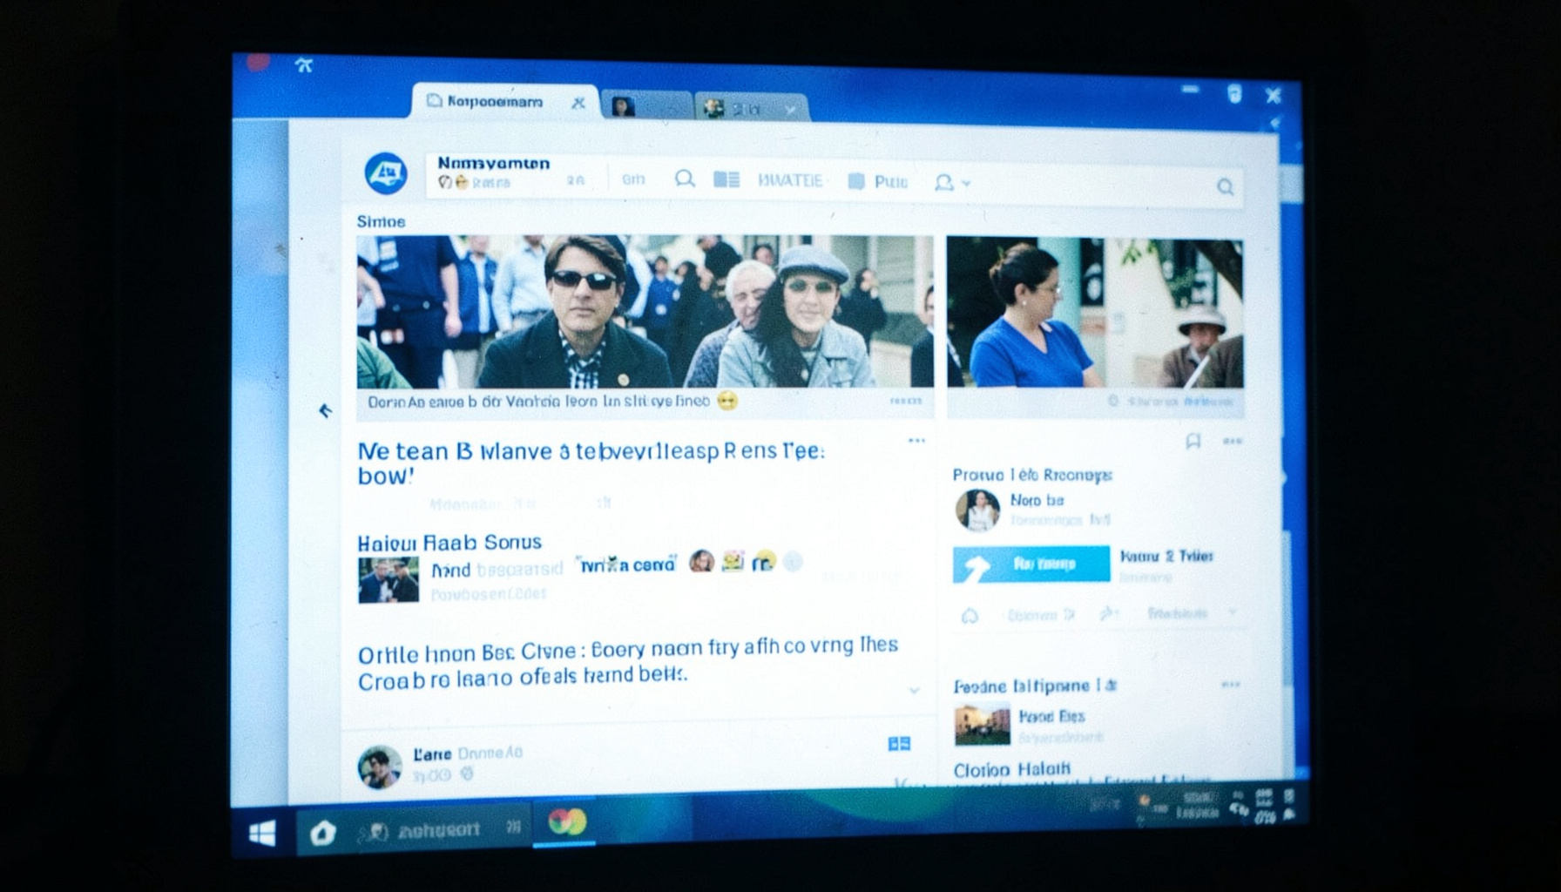This screenshot has height=892, width=1561.
Task: Click the home icon in the sidebar action row
Action: click(970, 616)
